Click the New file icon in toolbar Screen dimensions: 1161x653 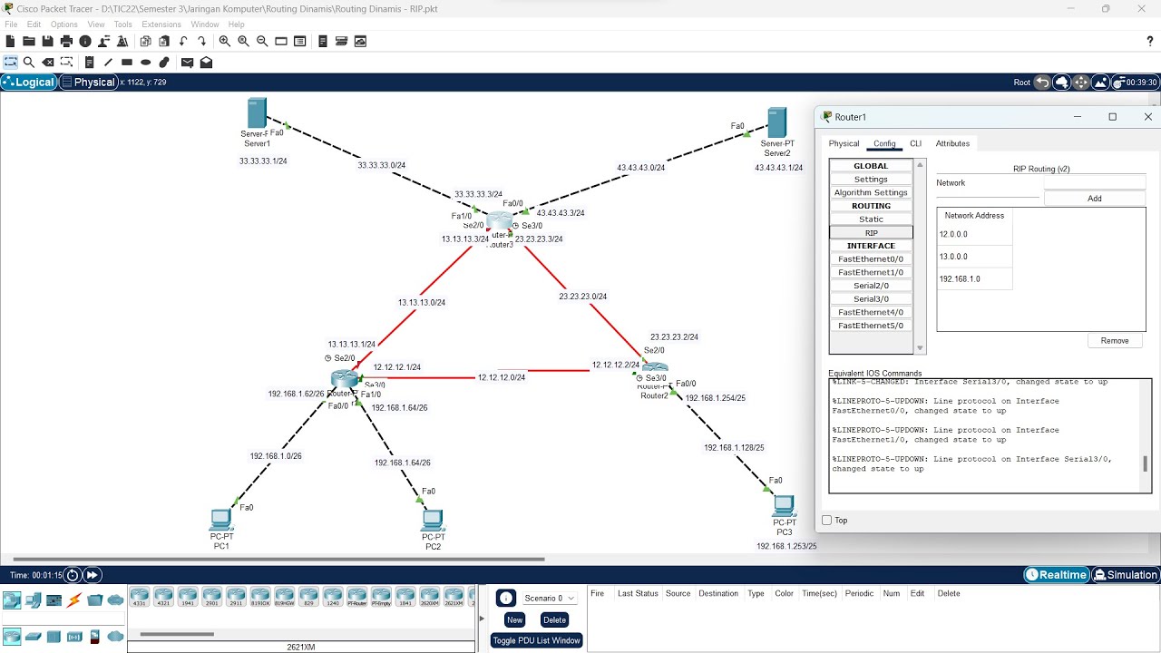pos(10,41)
